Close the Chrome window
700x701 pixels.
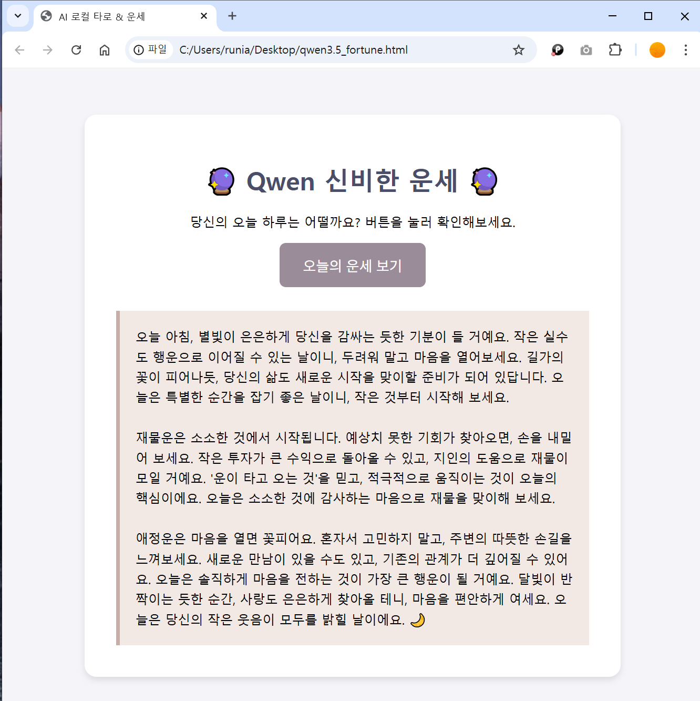pos(684,16)
